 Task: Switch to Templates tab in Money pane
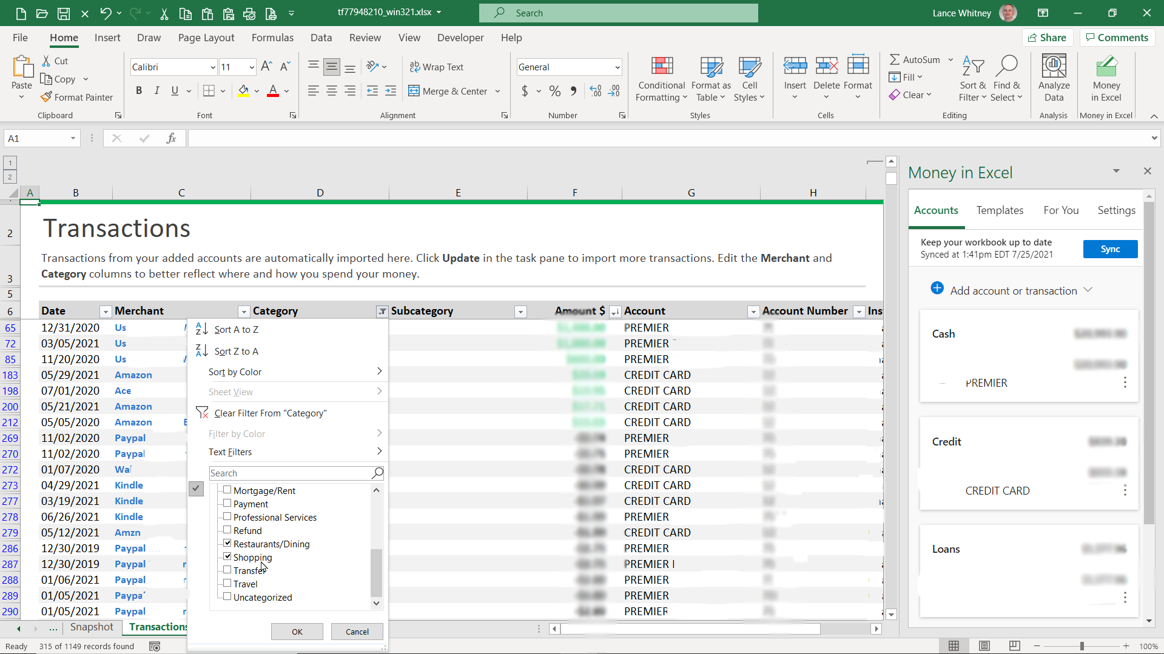1000,210
